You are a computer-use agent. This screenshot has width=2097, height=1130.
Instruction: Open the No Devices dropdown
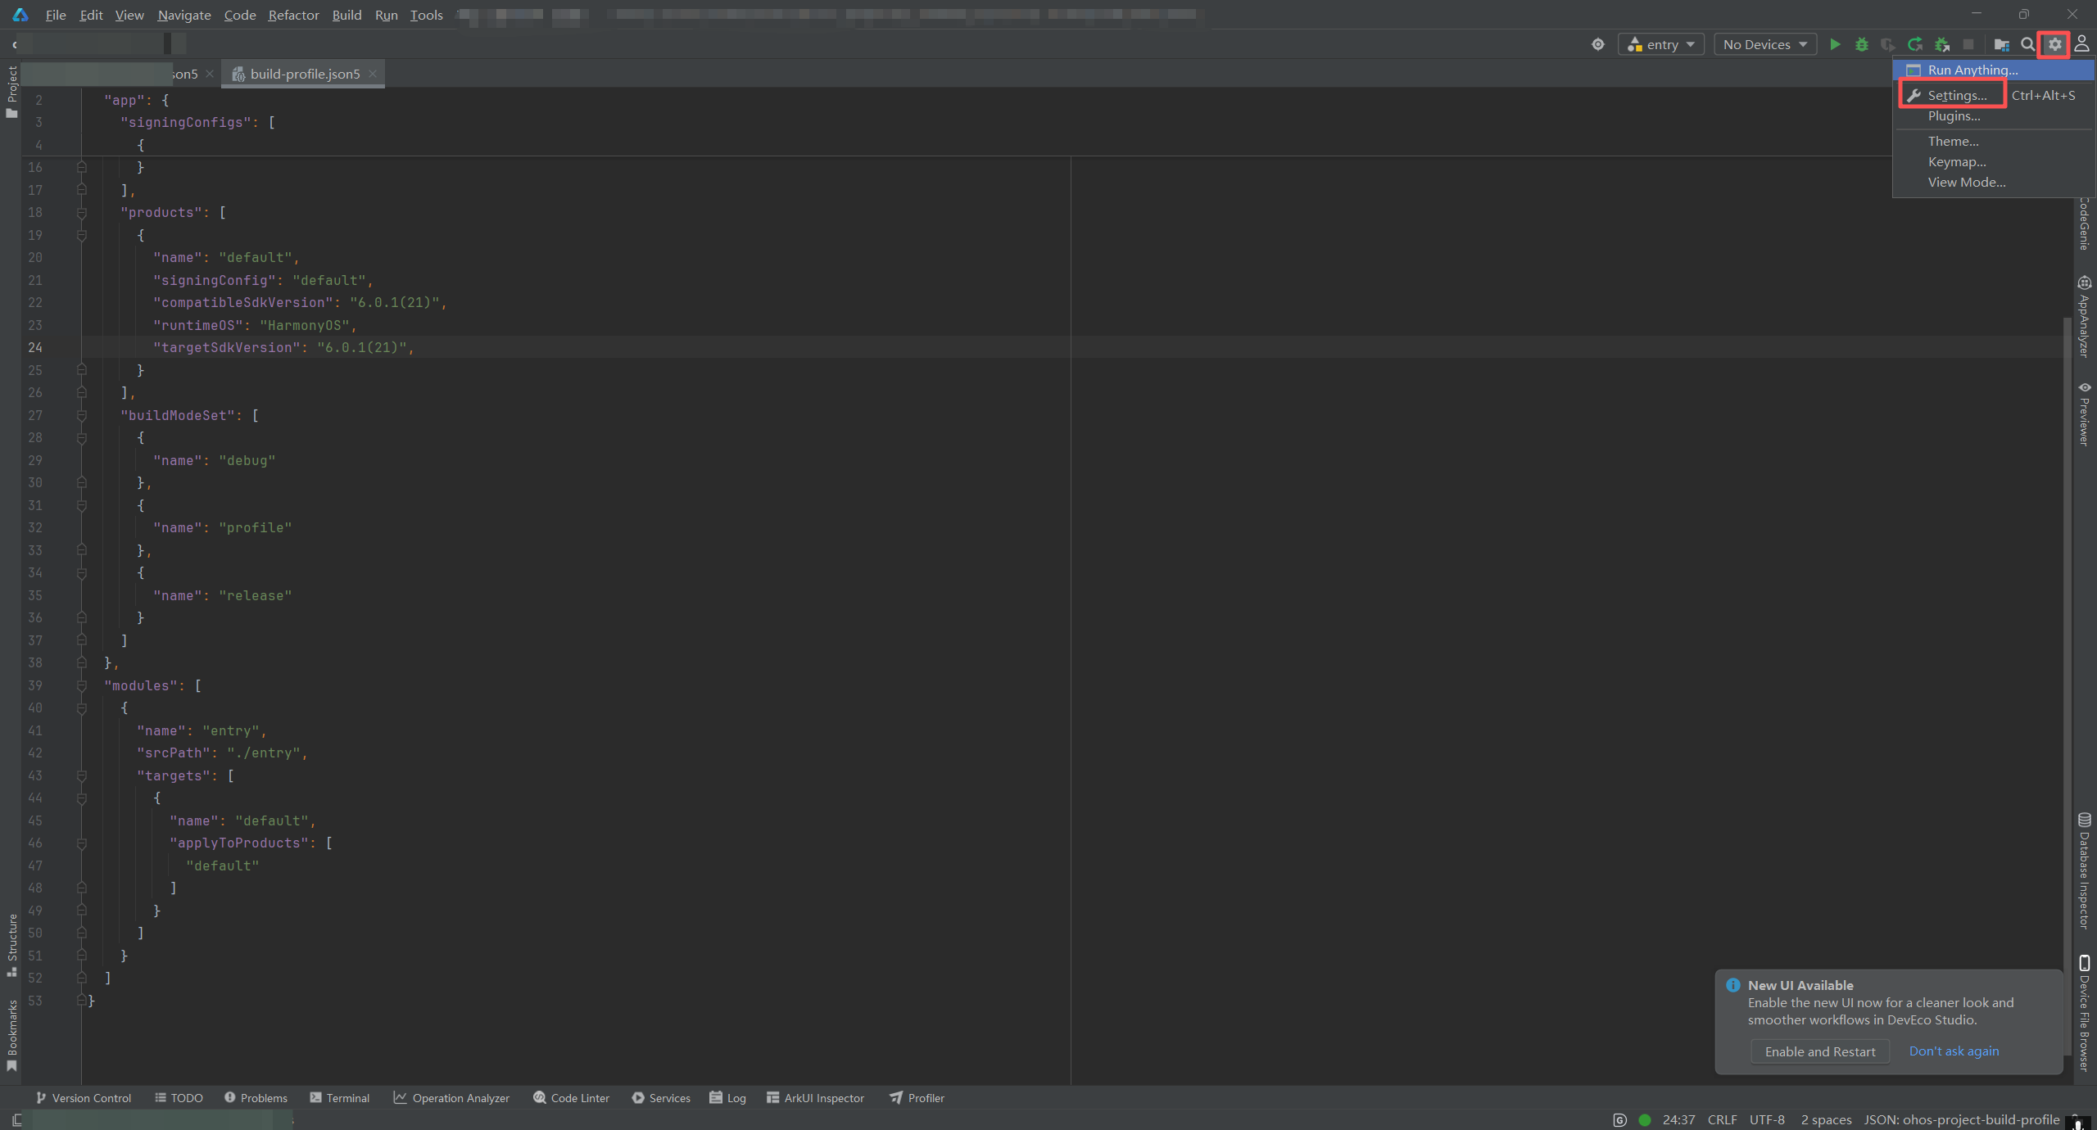pyautogui.click(x=1764, y=44)
